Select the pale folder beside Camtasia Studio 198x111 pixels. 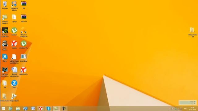tap(14, 18)
